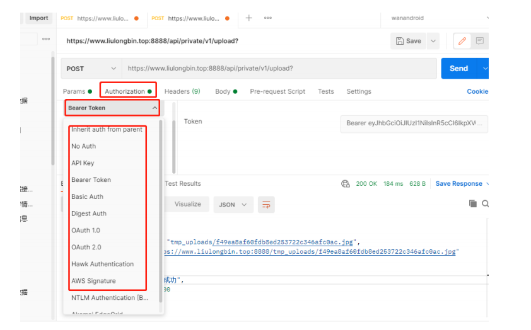The width and height of the screenshot is (531, 330).
Task: Expand the Send button dropdown arrow
Action: [484, 68]
